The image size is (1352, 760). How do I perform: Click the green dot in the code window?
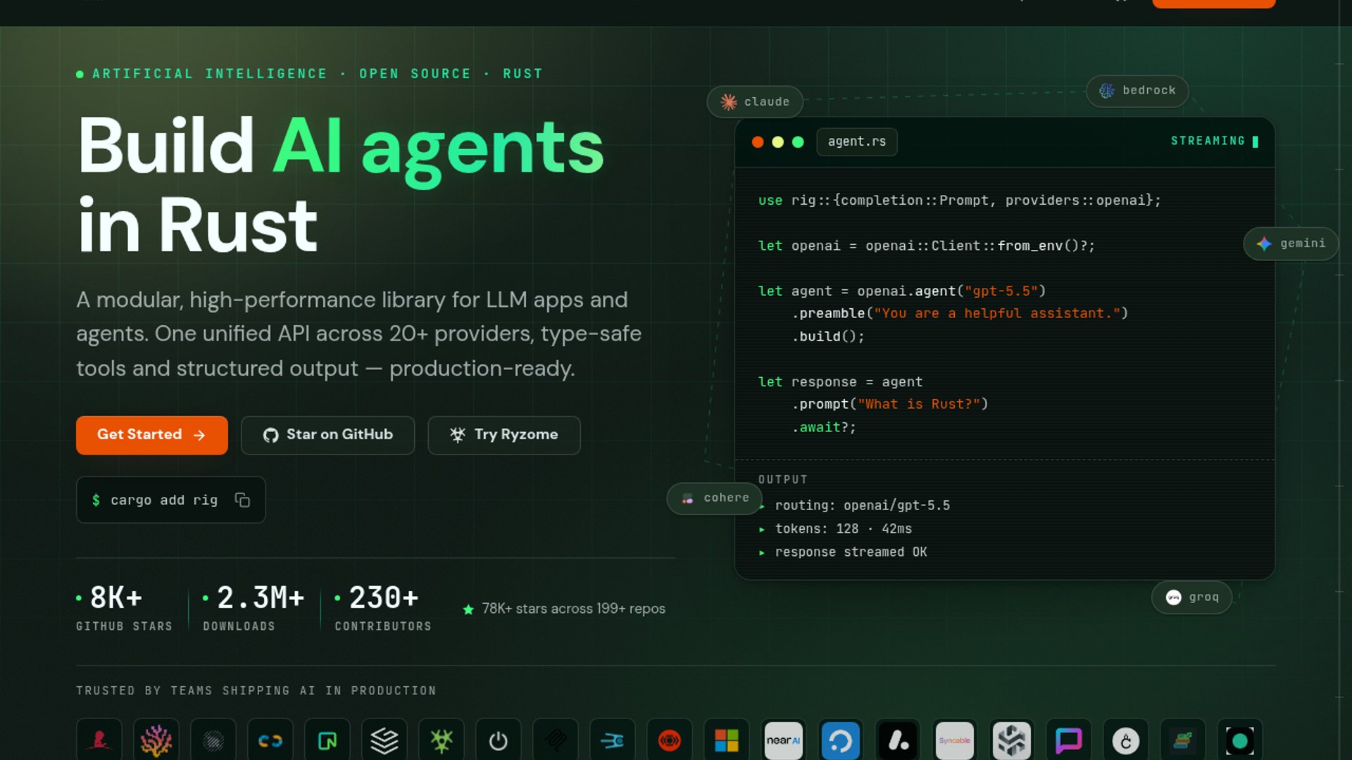pos(798,142)
